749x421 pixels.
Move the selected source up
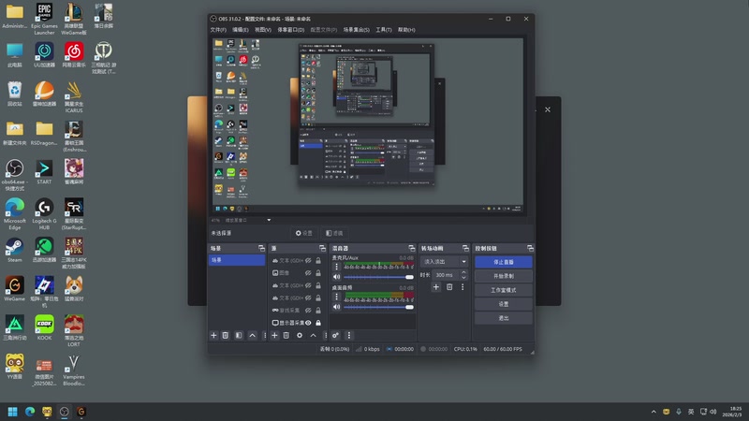313,336
